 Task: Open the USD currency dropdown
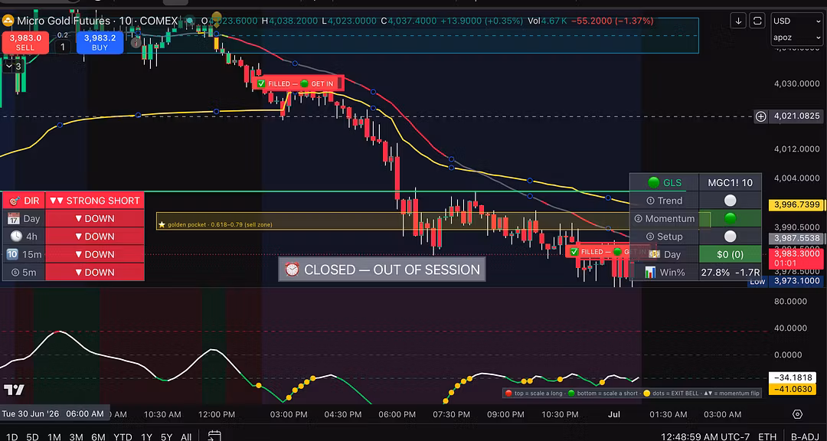[x=796, y=21]
